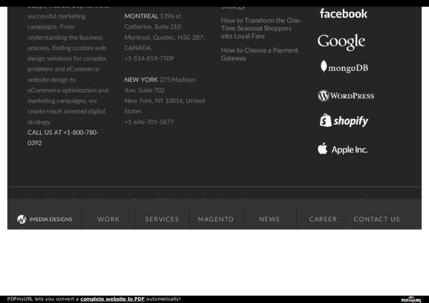Open the WORK menu item
The image size is (429, 303).
109,219
